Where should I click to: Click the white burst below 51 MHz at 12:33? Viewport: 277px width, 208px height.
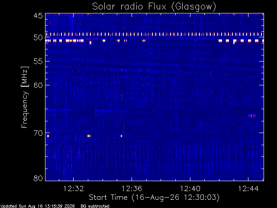point(90,42)
